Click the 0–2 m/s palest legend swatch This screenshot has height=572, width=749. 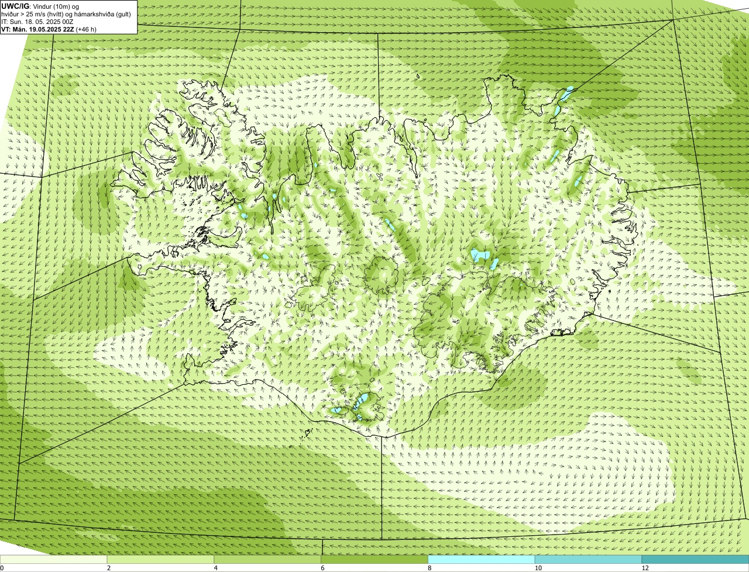(54, 560)
